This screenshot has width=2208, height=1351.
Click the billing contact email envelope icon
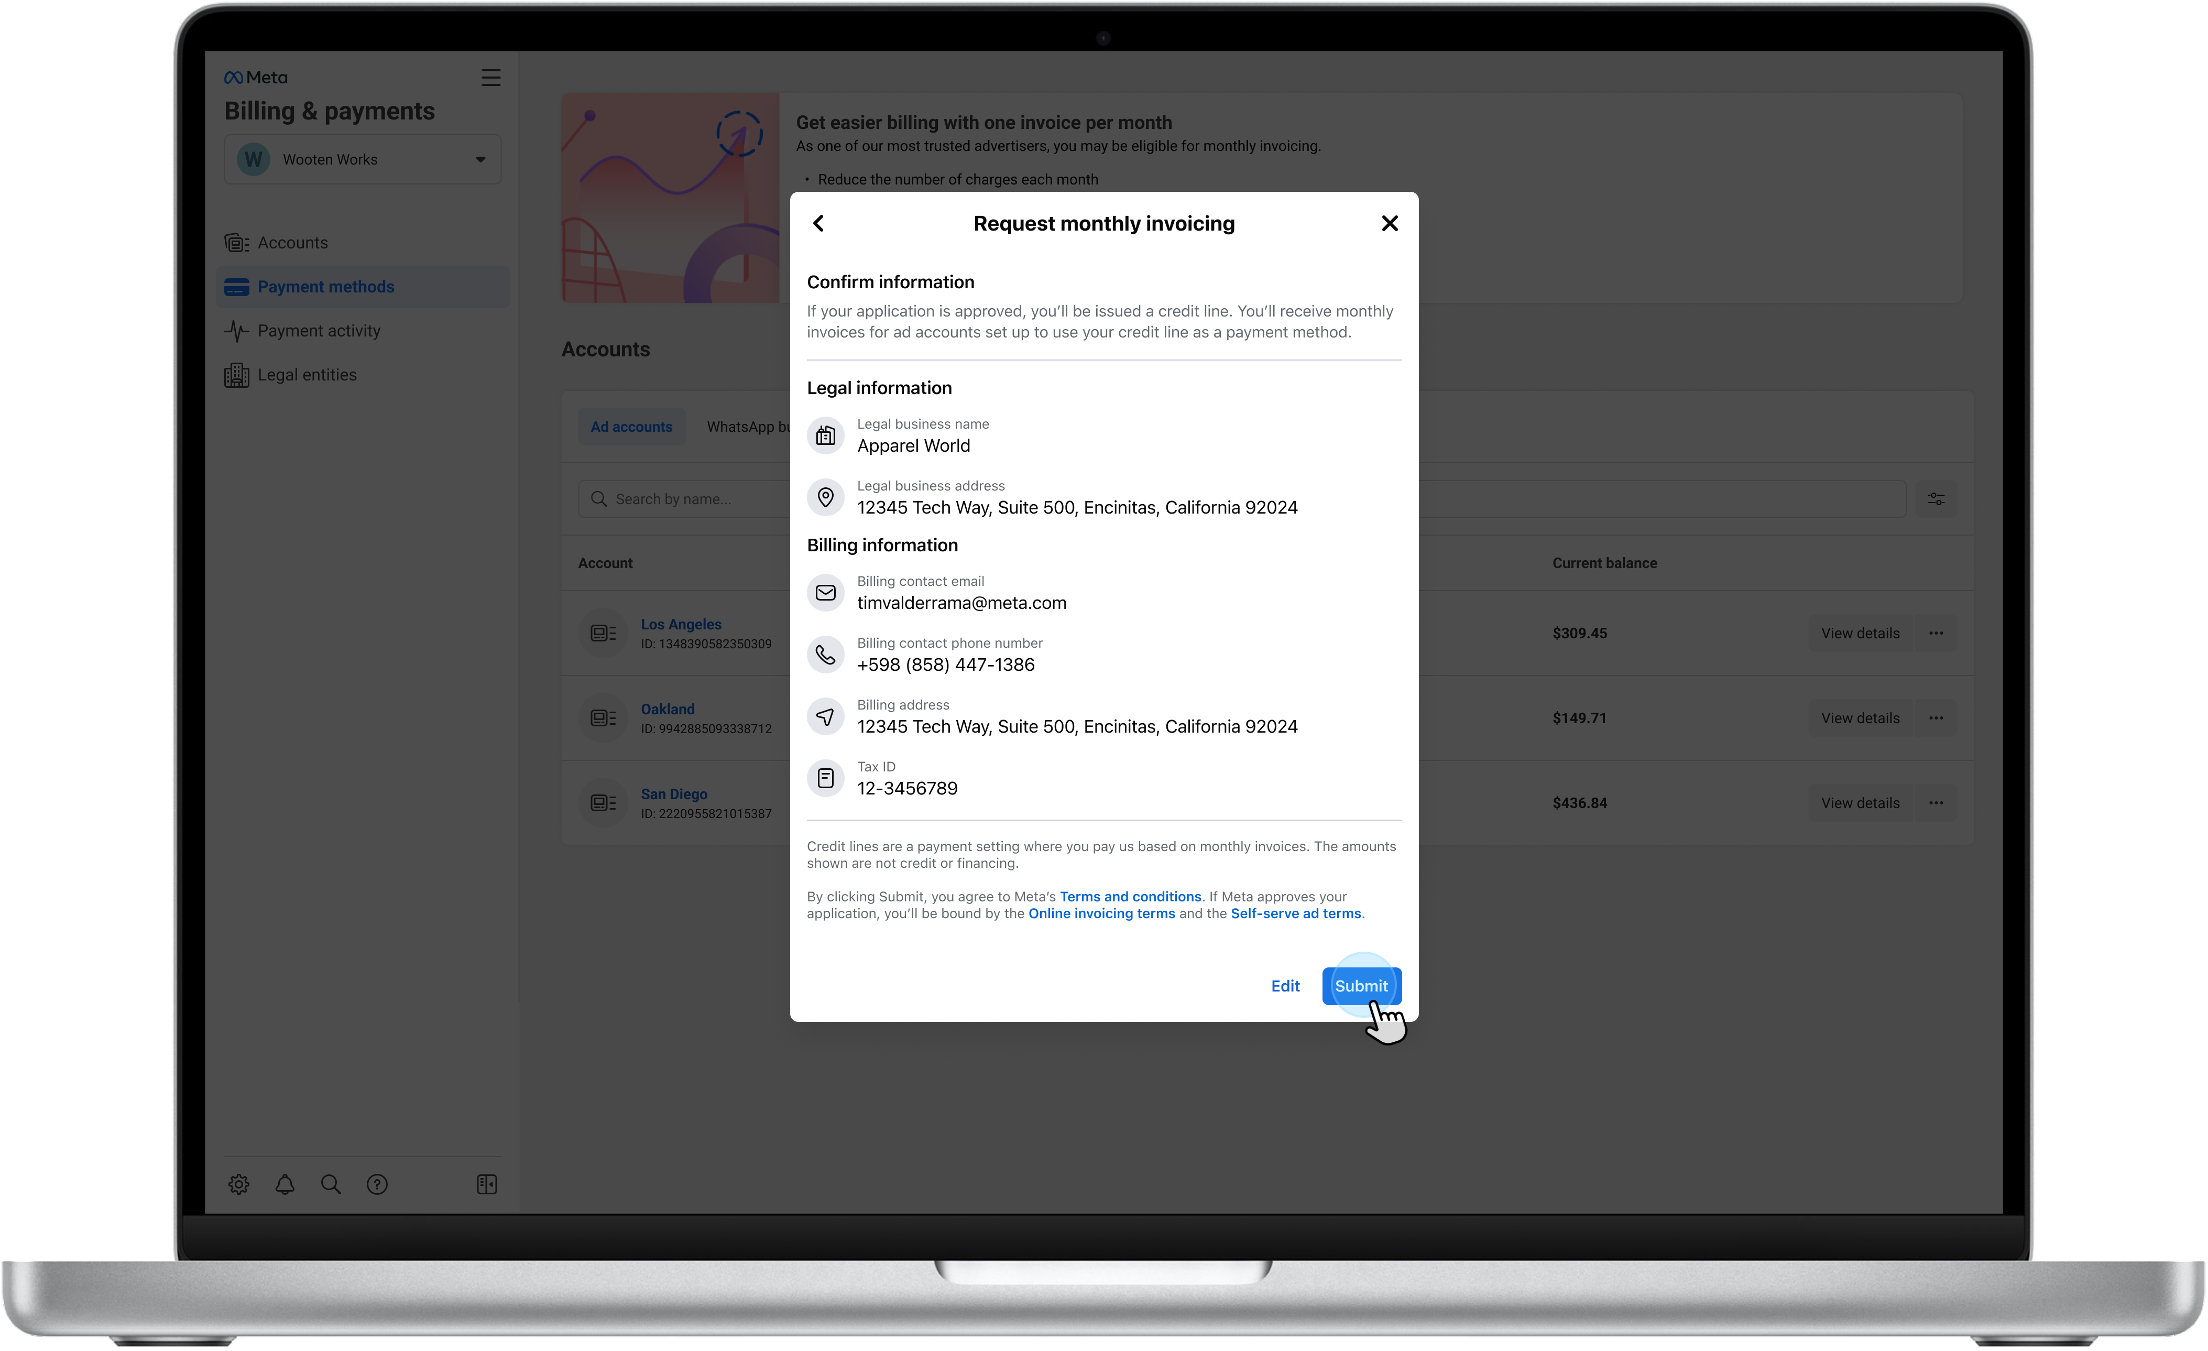point(825,593)
